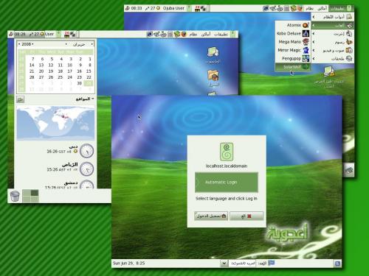Click the Riyadh (الرياض) clock face
Viewport: 369px width, 276px height.
(87, 169)
